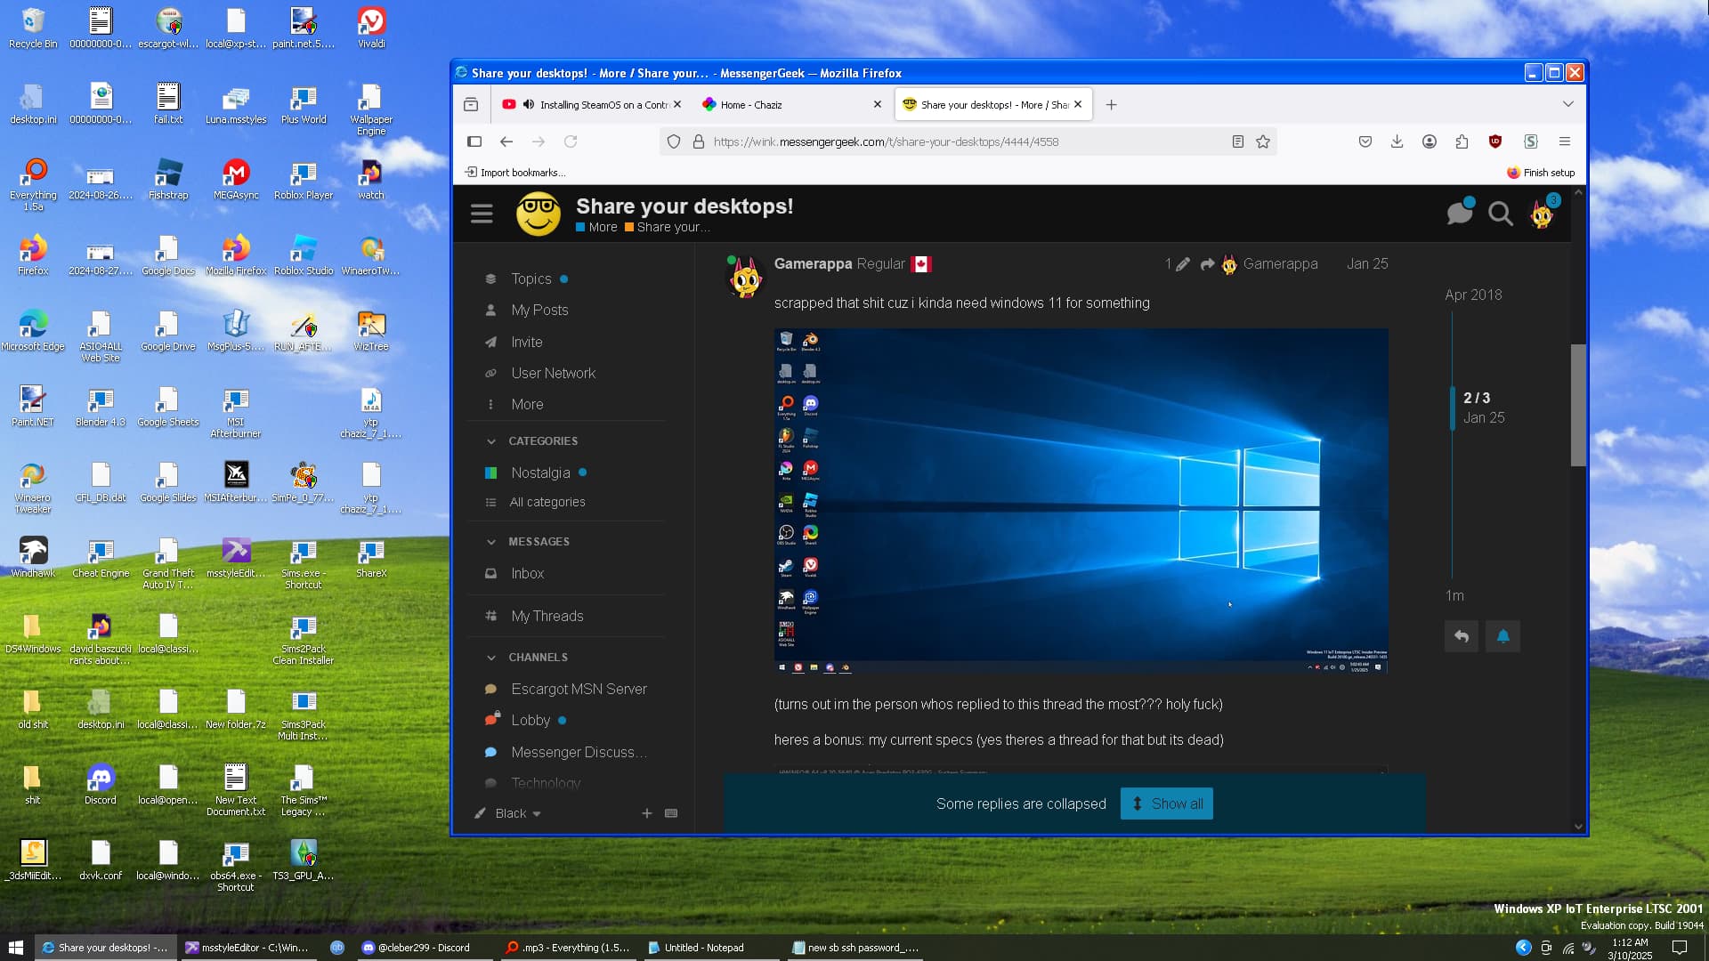Screen dimensions: 1709x961
Task: Open a new browser tab
Action: 1111,105
